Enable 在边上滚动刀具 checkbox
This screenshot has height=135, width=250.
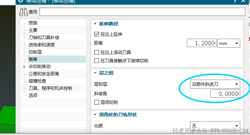click(x=97, y=52)
